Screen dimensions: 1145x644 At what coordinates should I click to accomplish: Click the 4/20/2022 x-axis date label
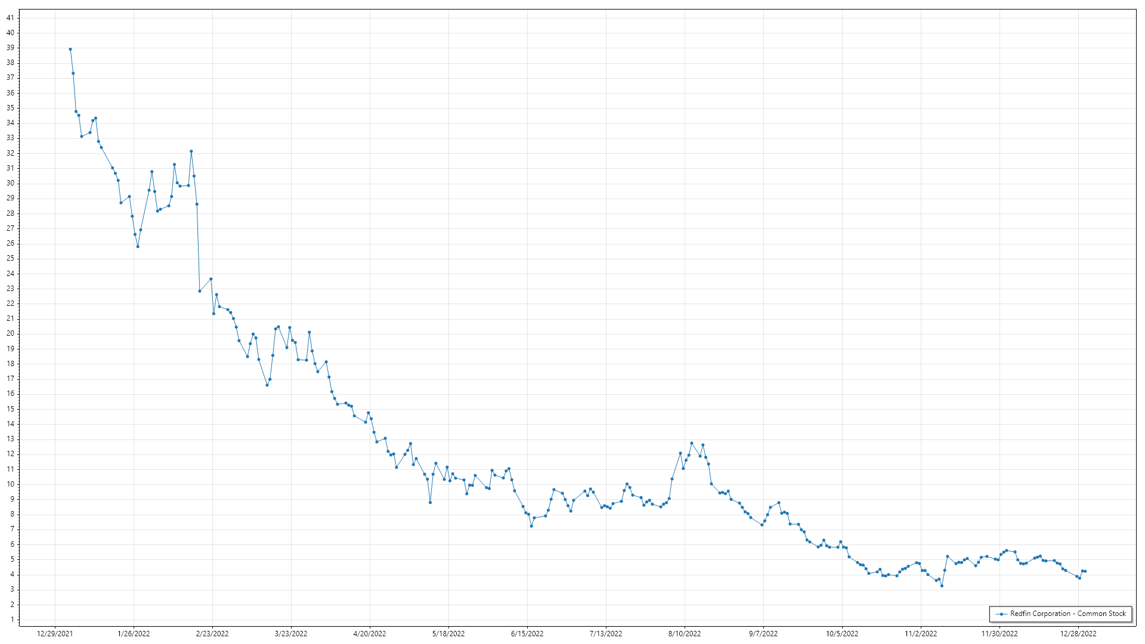pyautogui.click(x=370, y=634)
